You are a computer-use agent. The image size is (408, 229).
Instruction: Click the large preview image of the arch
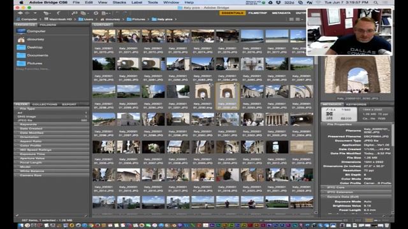[x=357, y=75]
